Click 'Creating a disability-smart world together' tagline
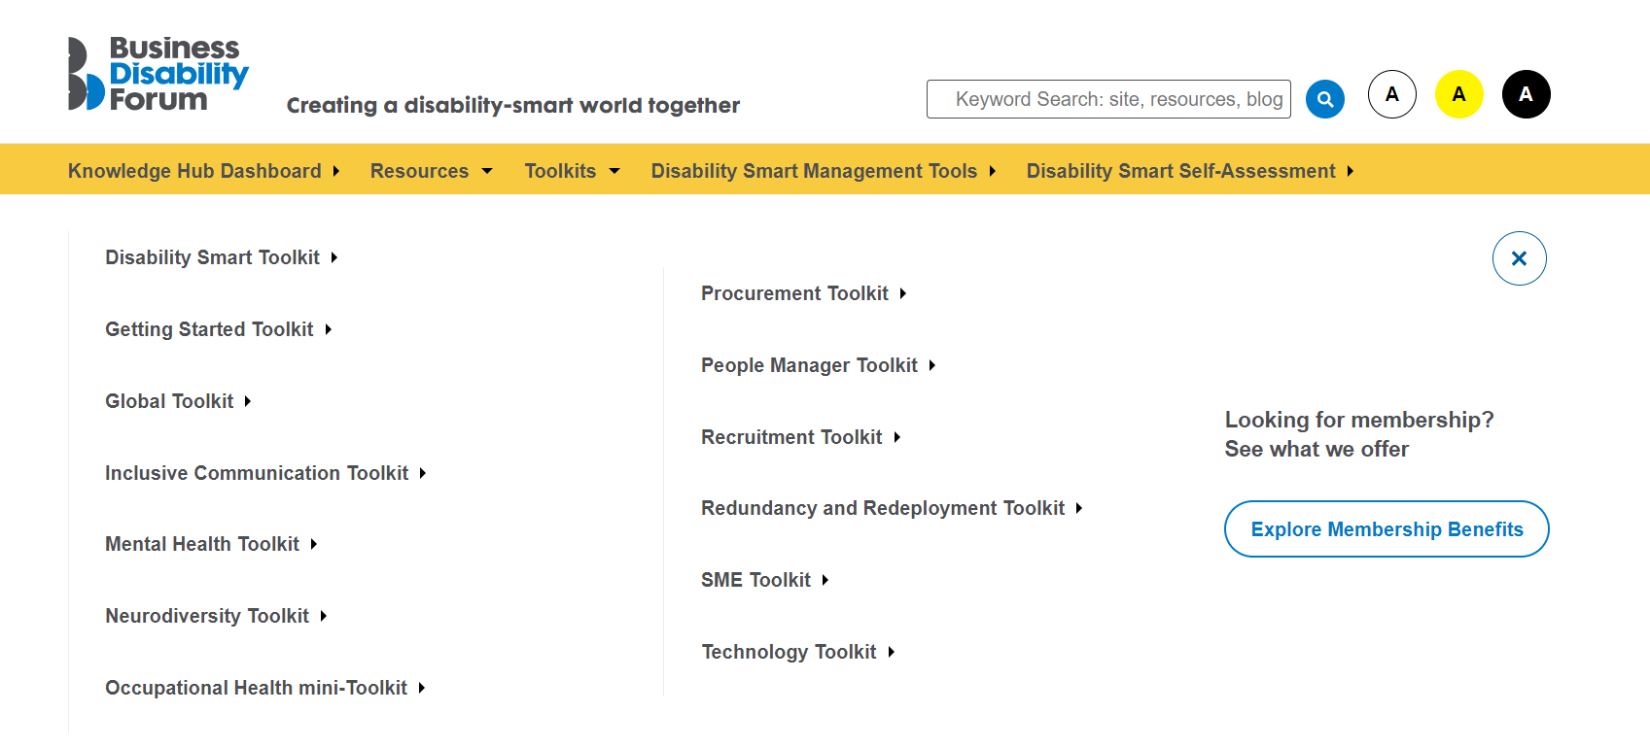Image resolution: width=1650 pixels, height=747 pixels. (513, 105)
